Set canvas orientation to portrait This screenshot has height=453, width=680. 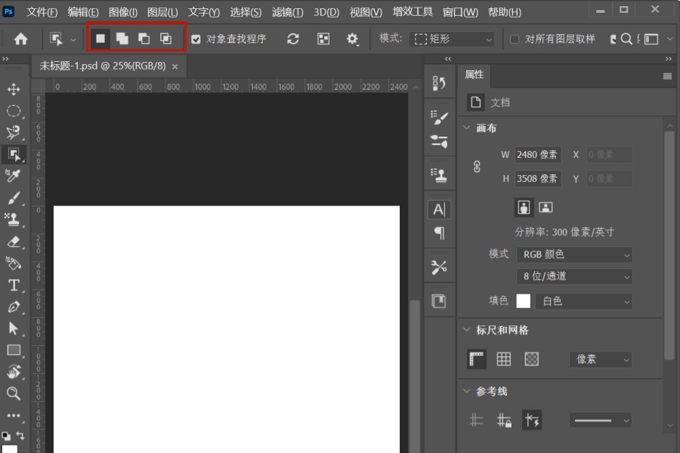click(x=524, y=207)
